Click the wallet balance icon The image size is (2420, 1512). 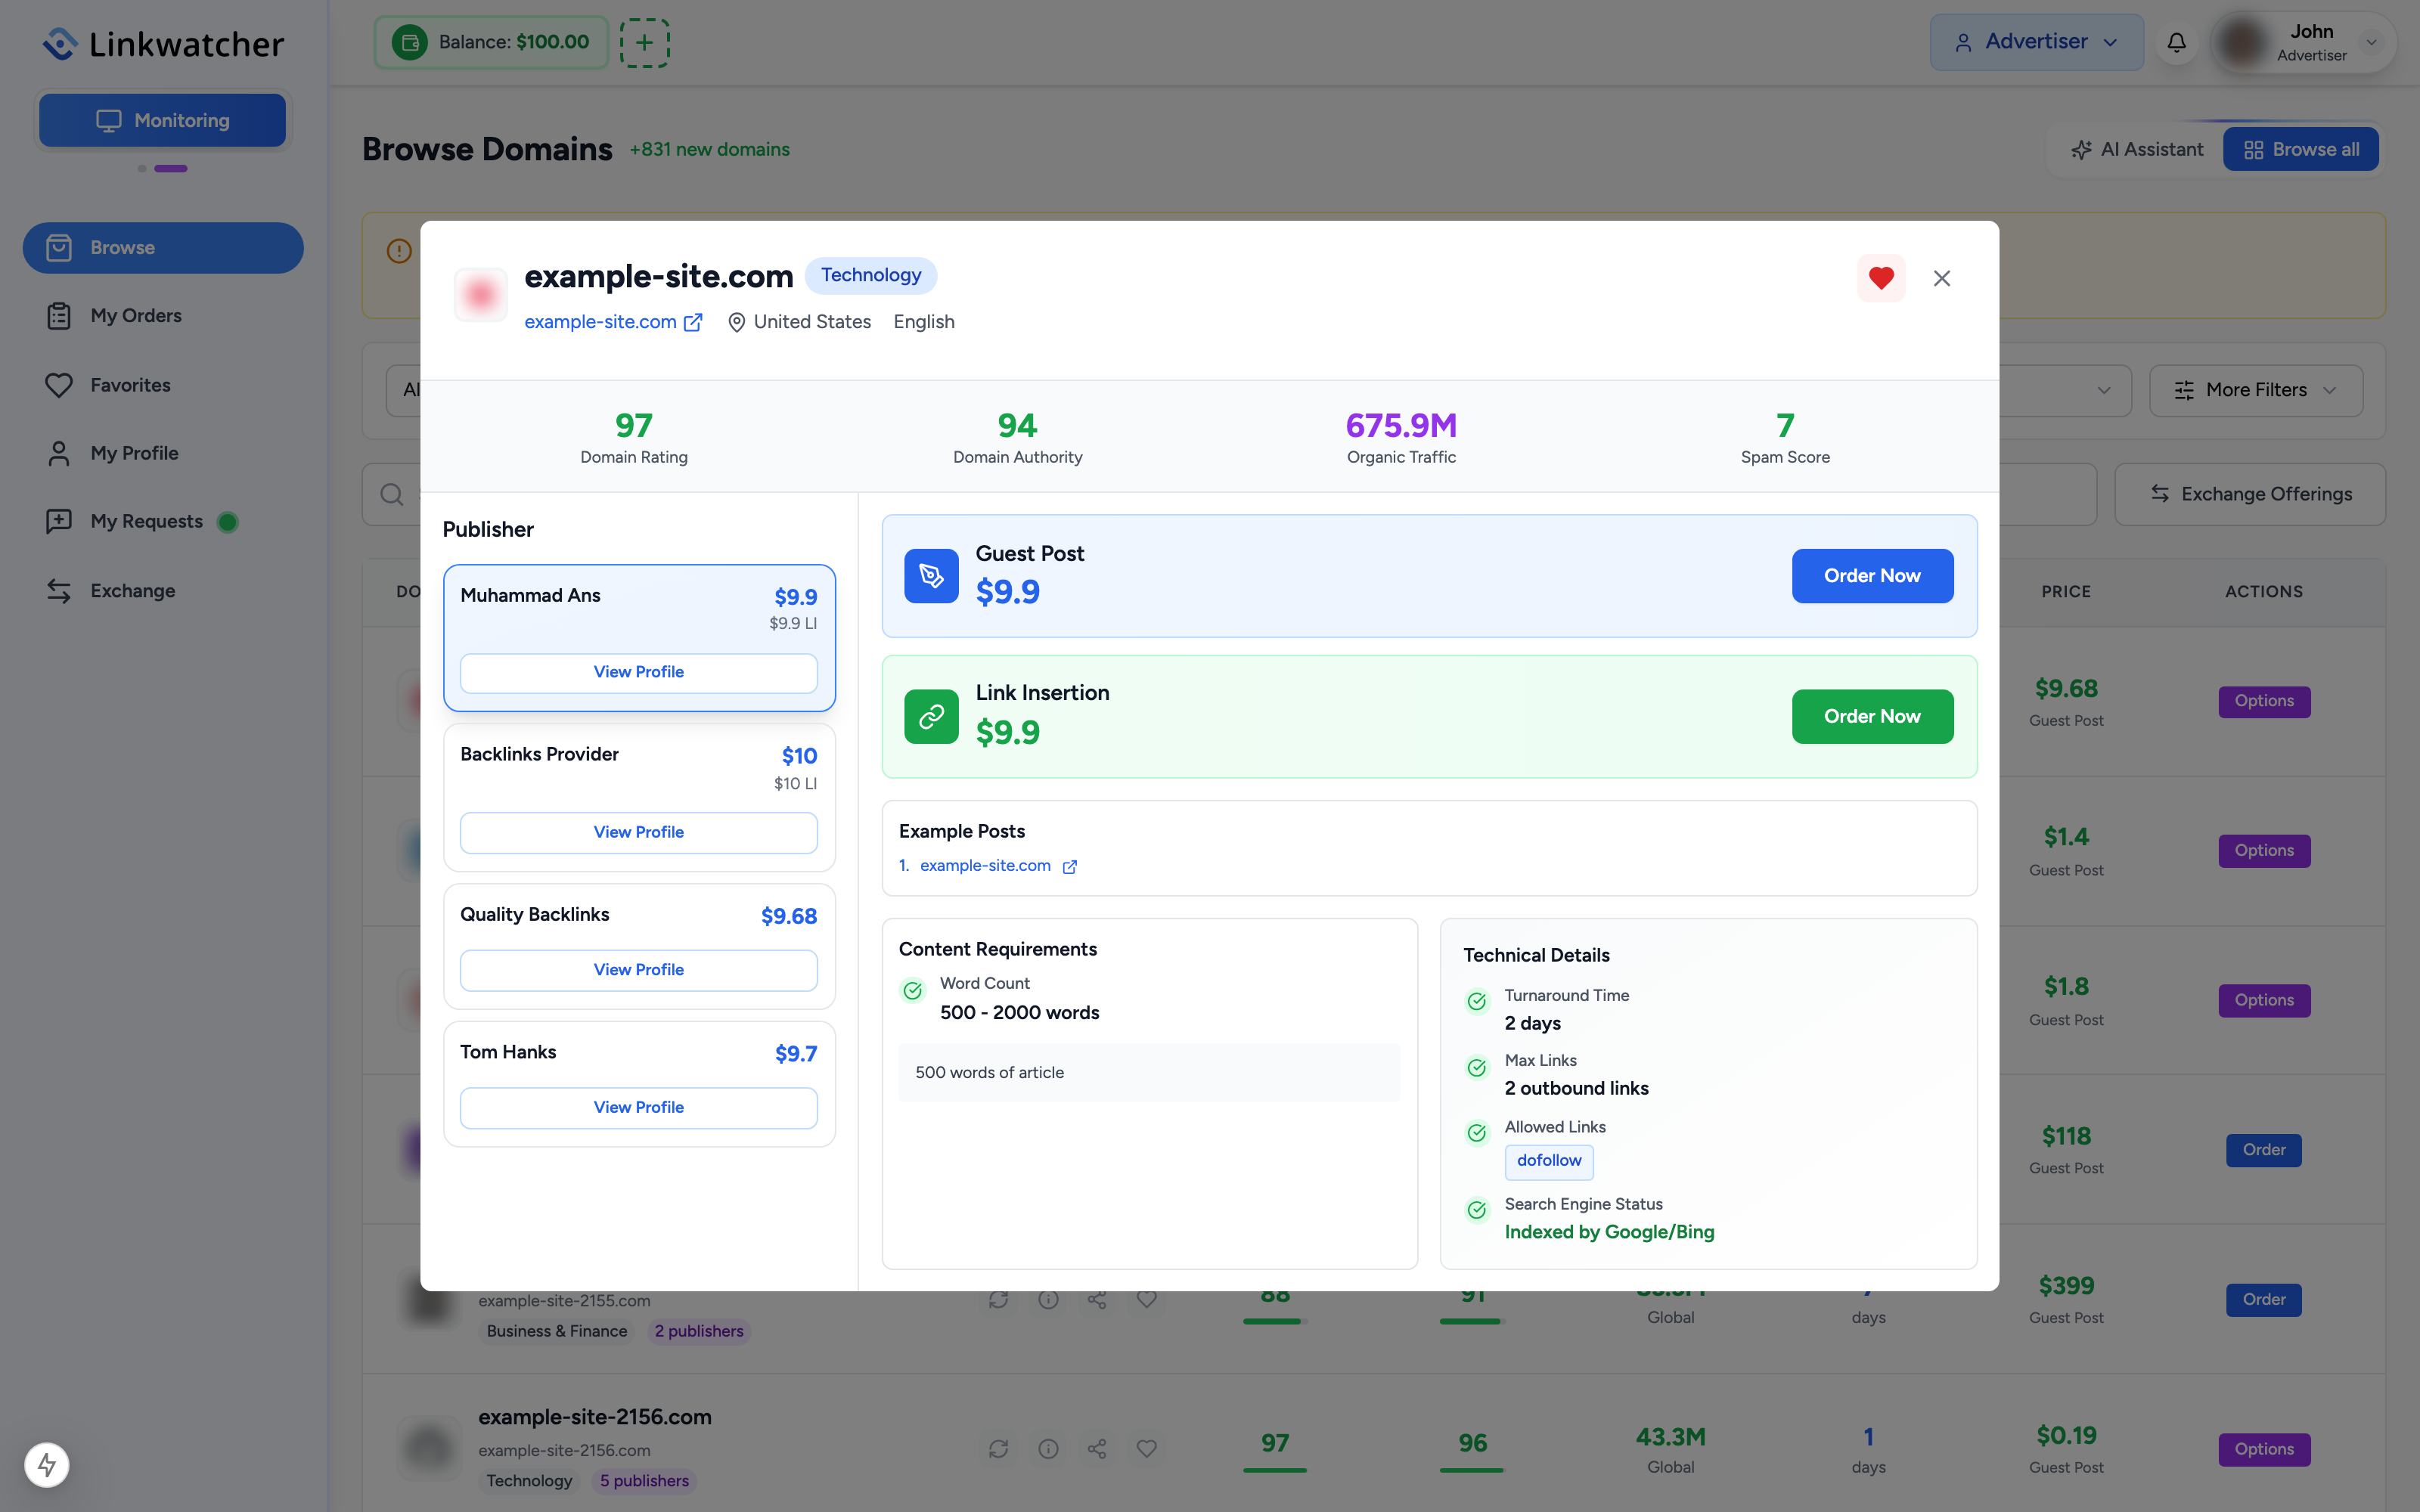[x=409, y=42]
